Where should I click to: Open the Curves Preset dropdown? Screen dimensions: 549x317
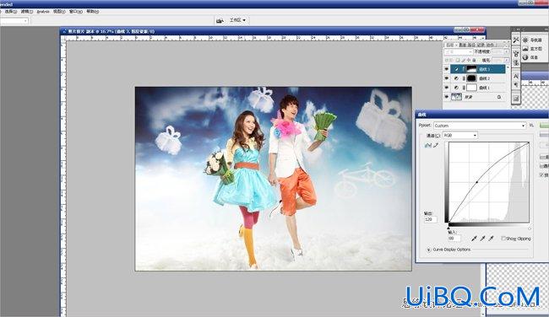point(480,126)
